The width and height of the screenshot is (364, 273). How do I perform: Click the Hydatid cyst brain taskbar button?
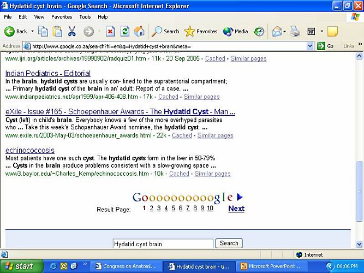[199, 266]
